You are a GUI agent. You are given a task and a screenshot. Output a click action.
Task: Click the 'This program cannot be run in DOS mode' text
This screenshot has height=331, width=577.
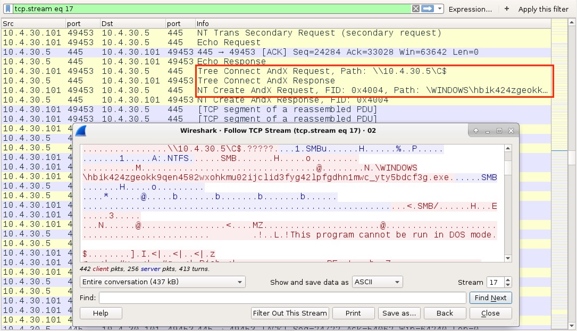click(x=393, y=235)
